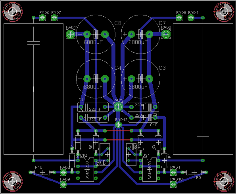Select the positive pad of capacitor C4

click(87, 79)
